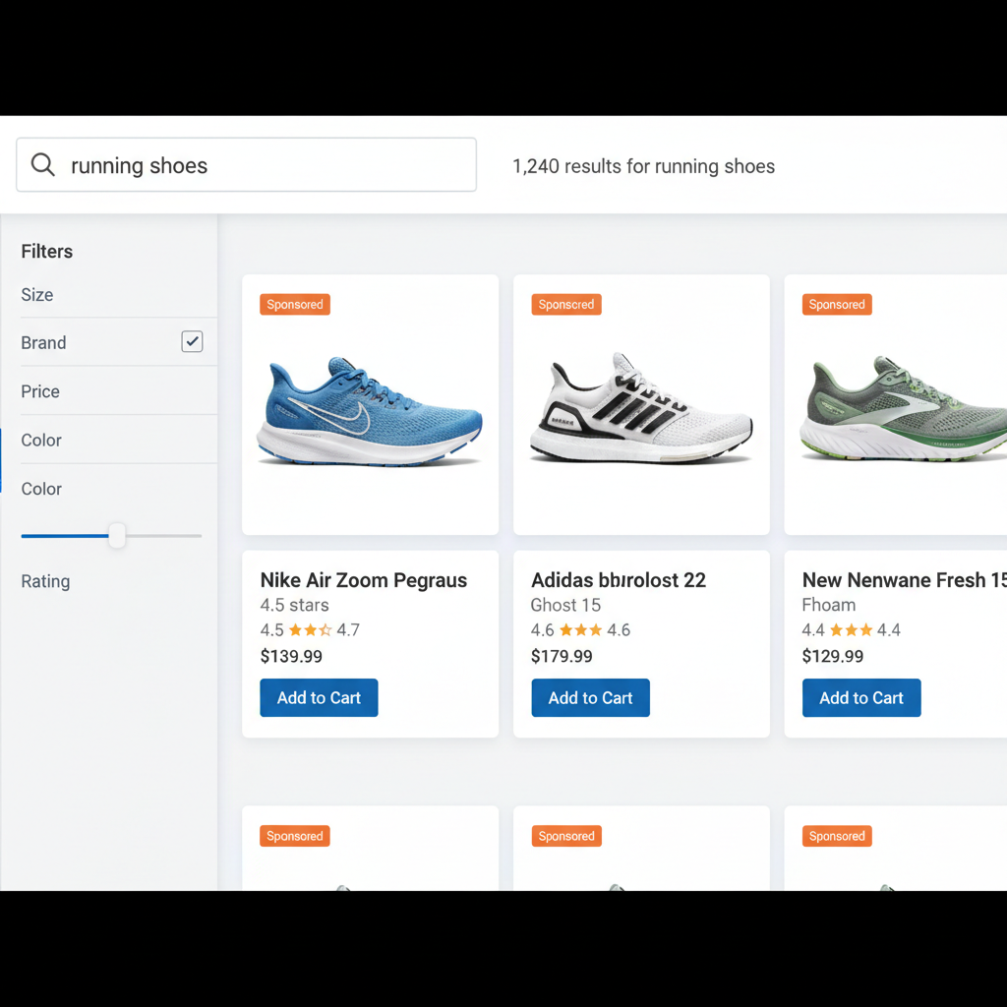
Task: Open the Size filter
Action: (37, 295)
